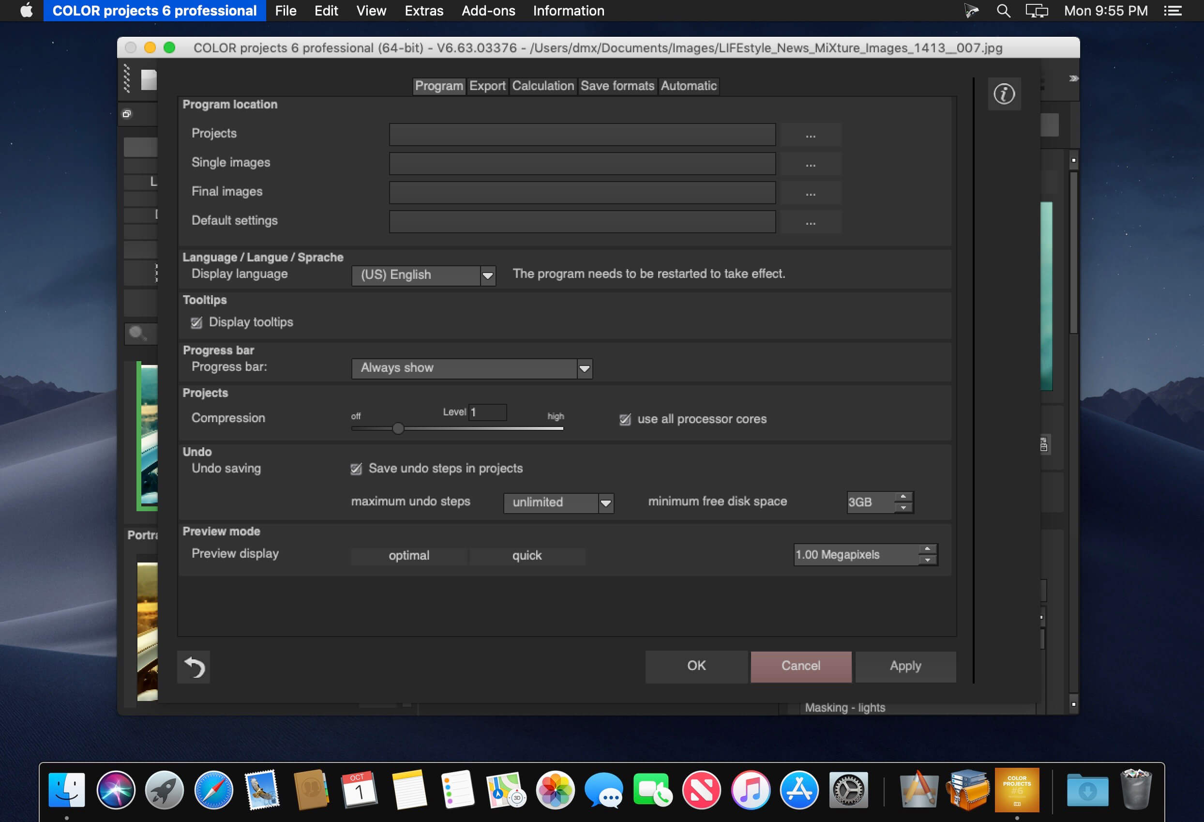Browse for Projects location

click(810, 135)
